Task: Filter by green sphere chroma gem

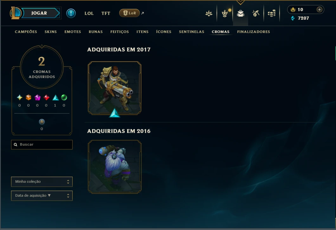Action: pyautogui.click(x=64, y=98)
